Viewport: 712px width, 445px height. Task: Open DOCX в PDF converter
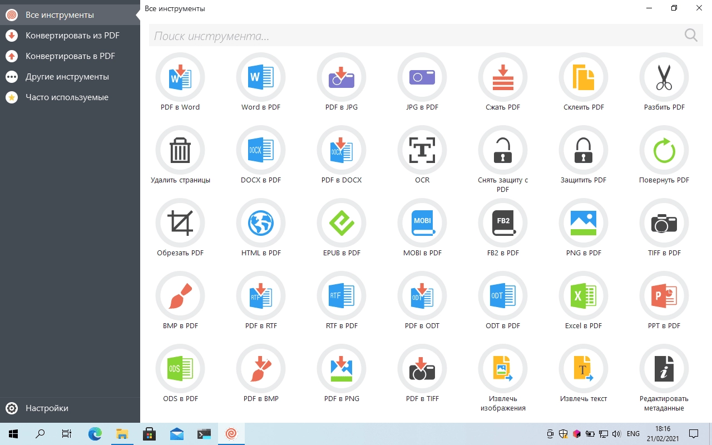coord(261,150)
